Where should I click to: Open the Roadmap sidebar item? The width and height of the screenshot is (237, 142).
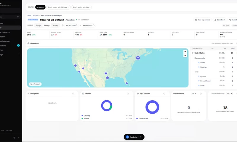click(x=10, y=41)
